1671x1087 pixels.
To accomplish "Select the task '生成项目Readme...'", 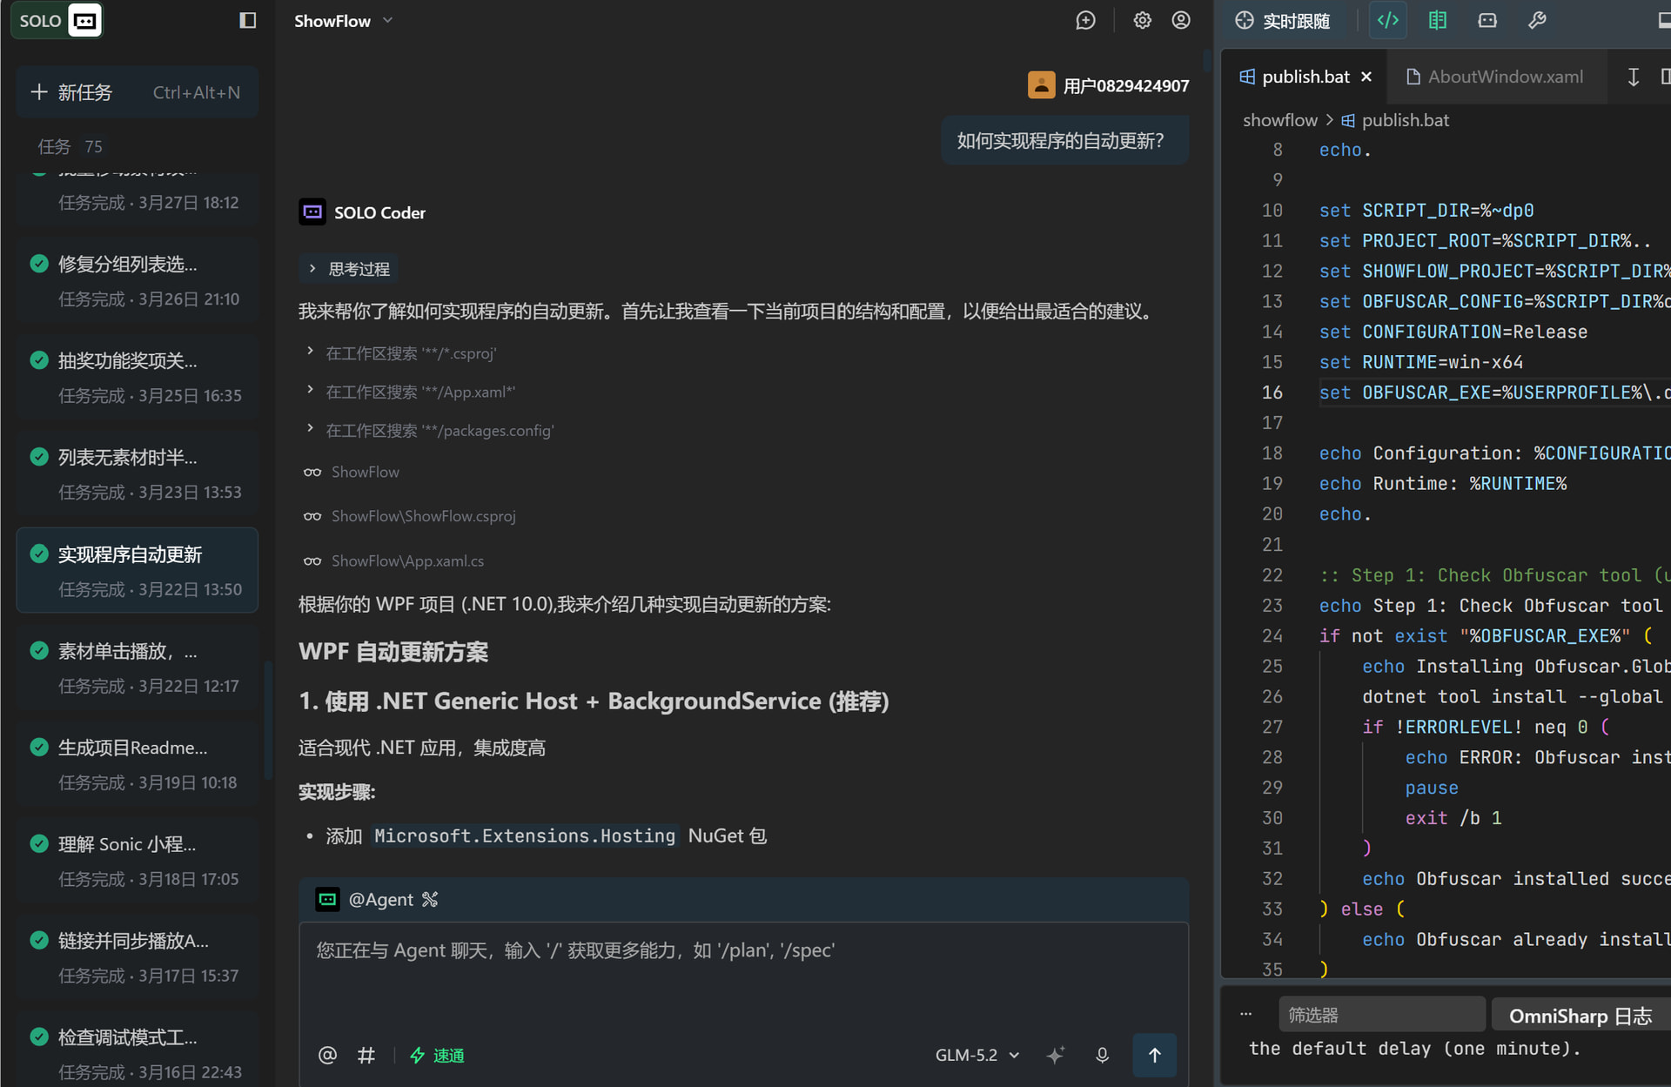I will (137, 763).
